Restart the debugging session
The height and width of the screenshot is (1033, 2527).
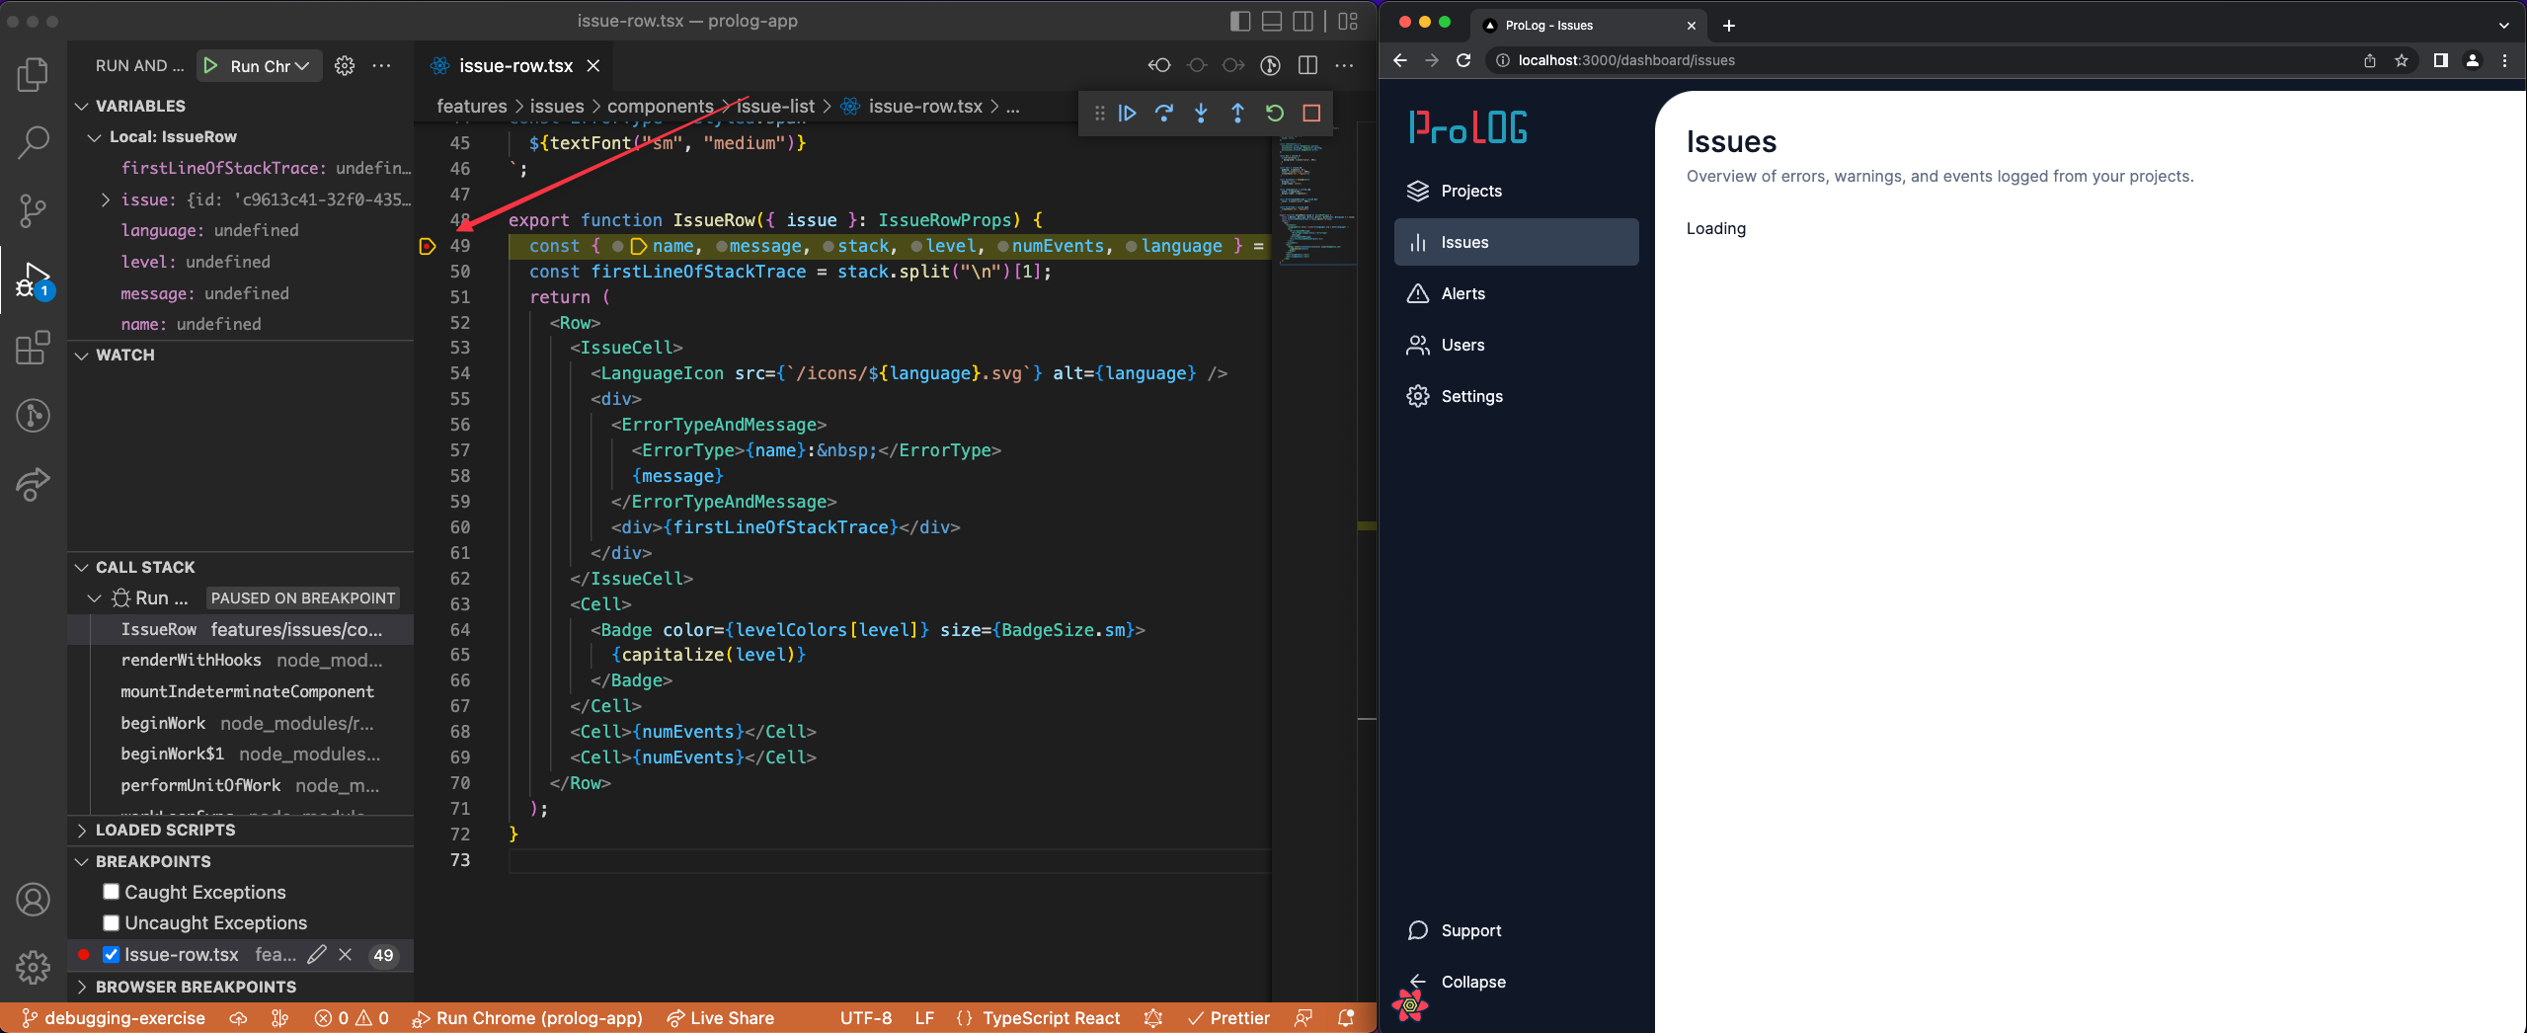1275,114
